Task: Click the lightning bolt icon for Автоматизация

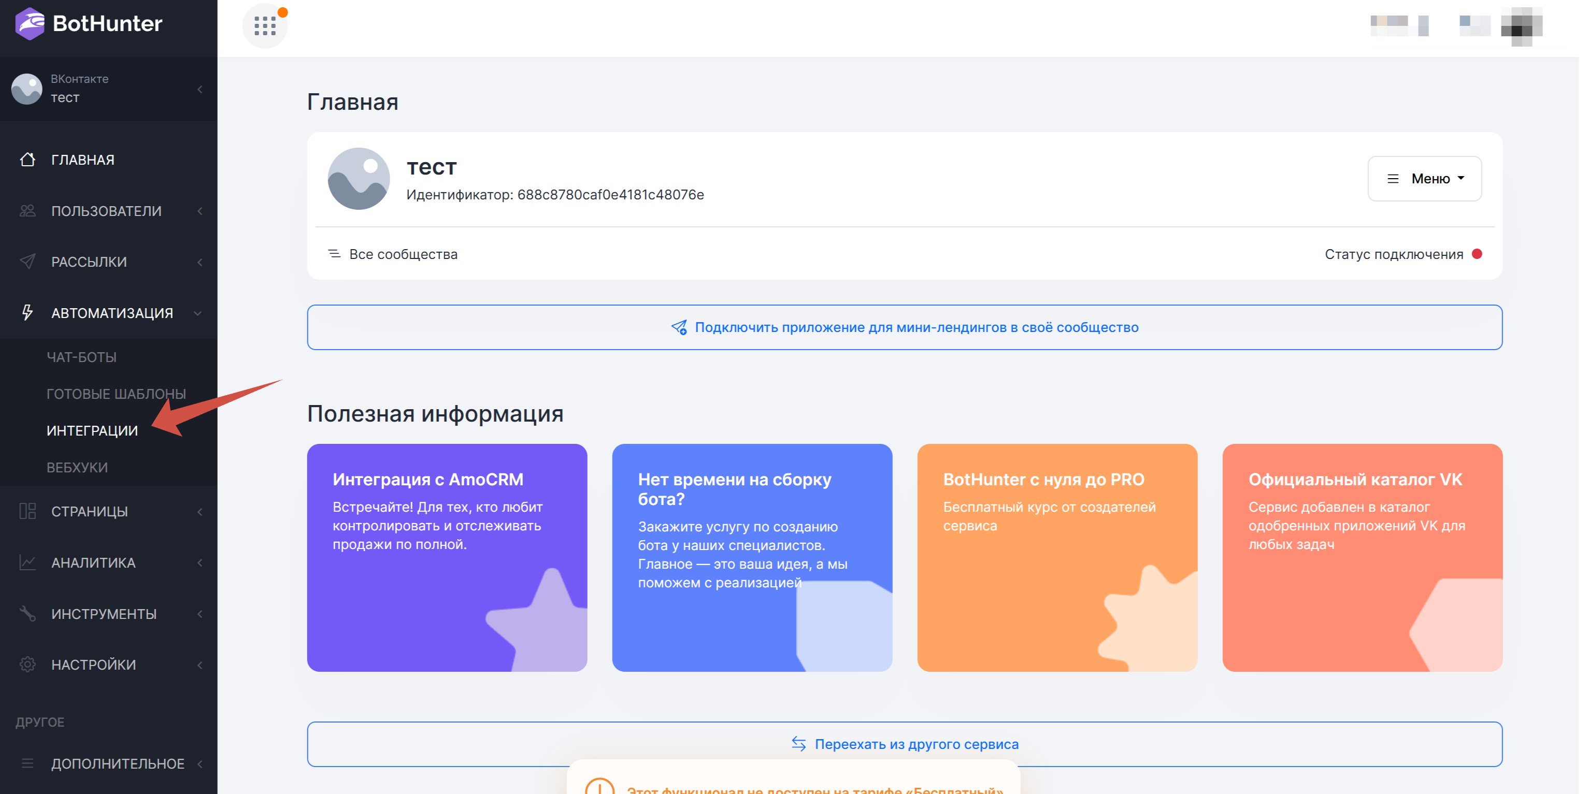Action: click(x=27, y=312)
